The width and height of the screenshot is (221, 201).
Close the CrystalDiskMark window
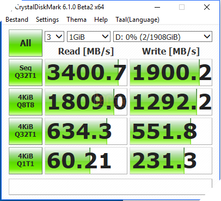tap(207, 7)
